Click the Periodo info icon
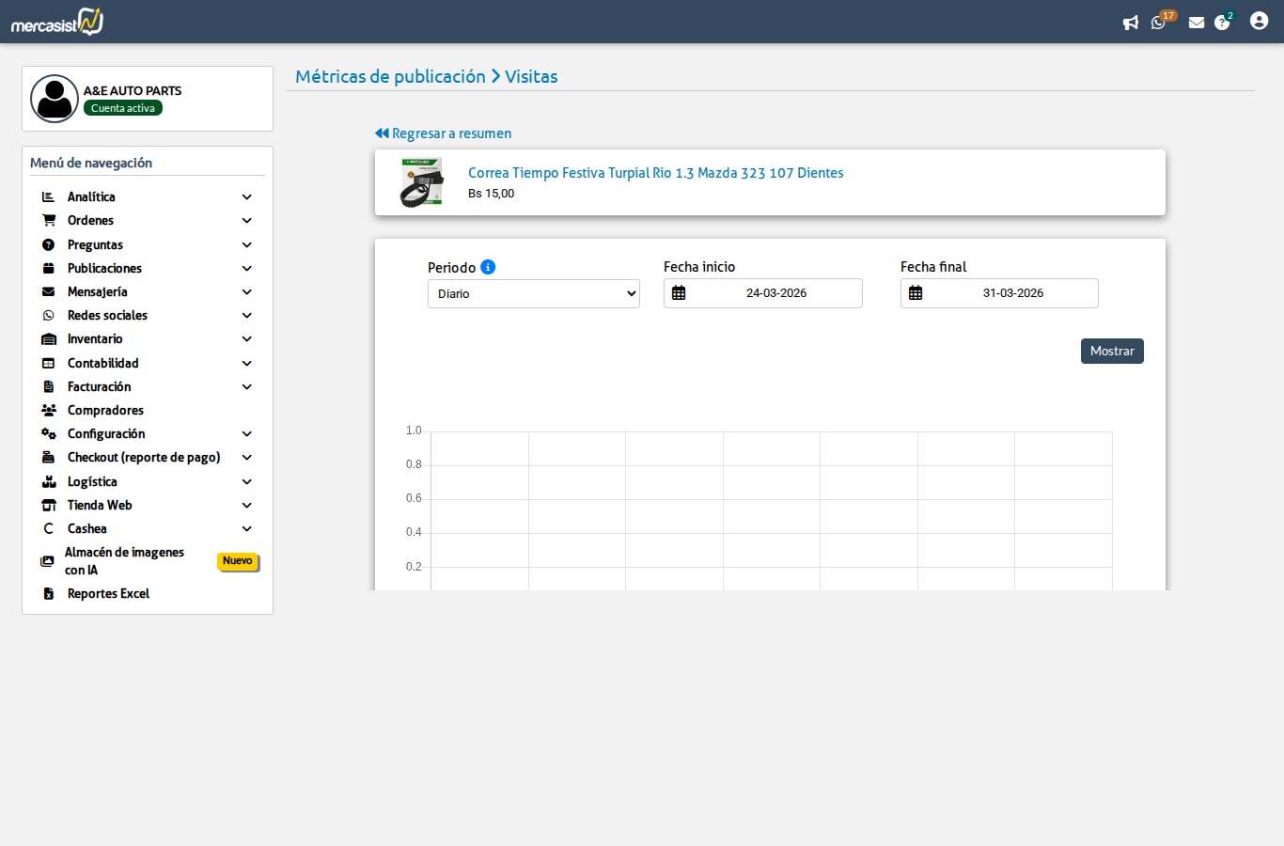The height and width of the screenshot is (846, 1284). (x=488, y=267)
